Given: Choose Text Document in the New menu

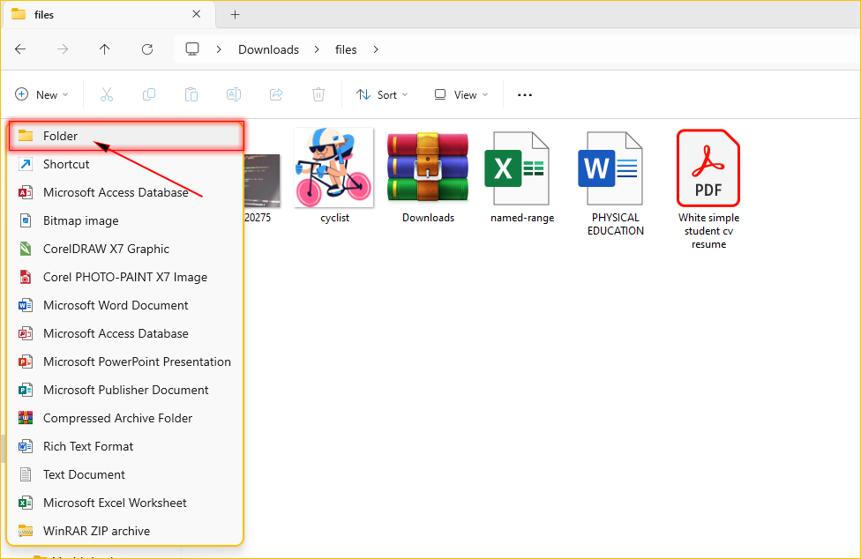Looking at the screenshot, I should point(84,474).
